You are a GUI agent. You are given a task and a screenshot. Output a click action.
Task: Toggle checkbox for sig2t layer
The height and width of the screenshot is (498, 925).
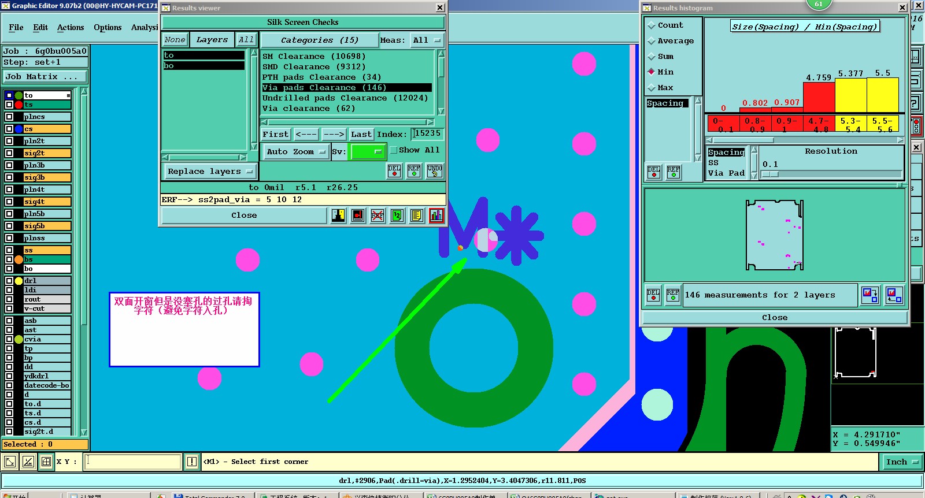(x=9, y=153)
